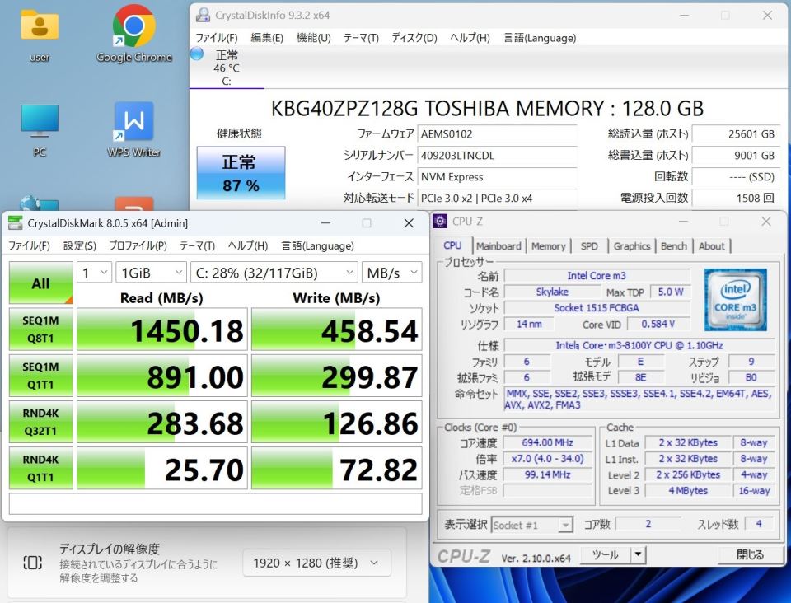This screenshot has height=603, width=791.
Task: Click the 1450.18 sequential read result
Action: click(162, 330)
